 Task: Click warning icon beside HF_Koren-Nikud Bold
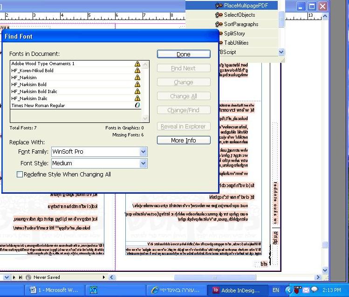coord(137,70)
